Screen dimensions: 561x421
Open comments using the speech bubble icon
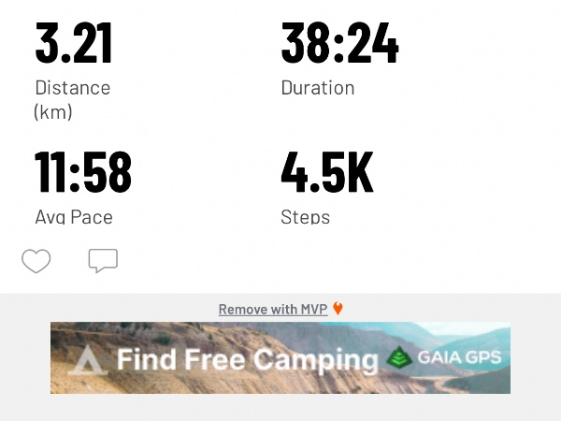pos(103,260)
